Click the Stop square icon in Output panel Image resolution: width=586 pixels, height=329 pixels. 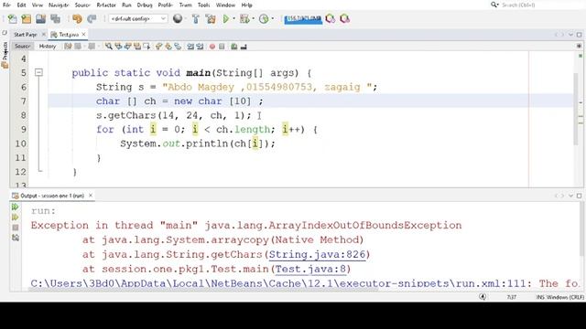click(15, 228)
